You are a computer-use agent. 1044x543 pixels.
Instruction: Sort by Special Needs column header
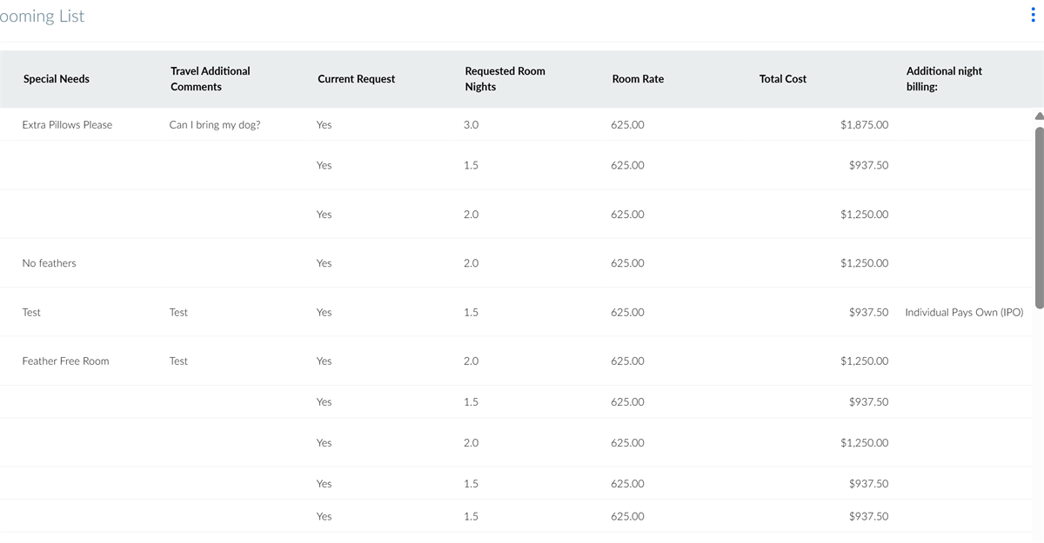click(x=57, y=79)
